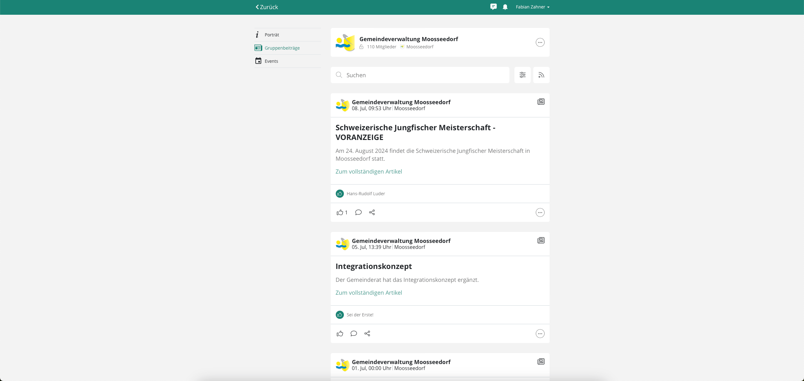Click the search magnifier icon
This screenshot has height=381, width=804.
(339, 75)
